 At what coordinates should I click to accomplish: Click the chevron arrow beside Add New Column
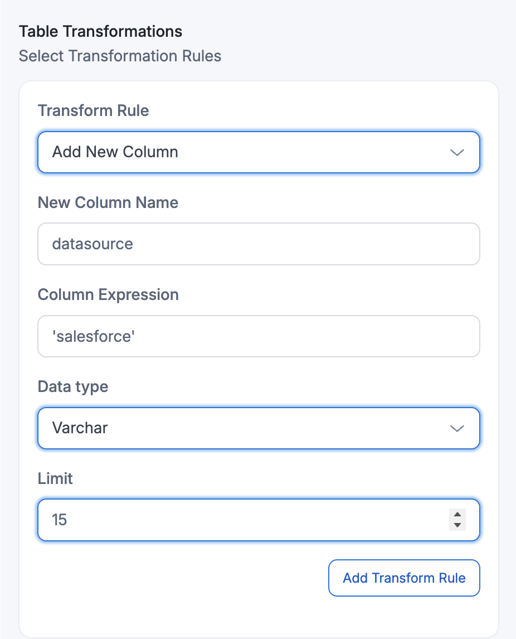pos(457,152)
